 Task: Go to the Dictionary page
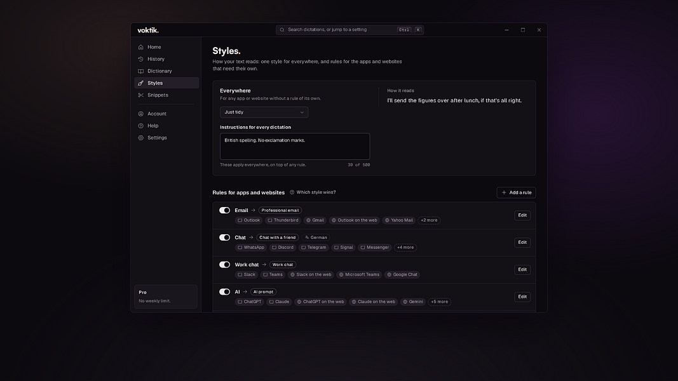click(166, 71)
